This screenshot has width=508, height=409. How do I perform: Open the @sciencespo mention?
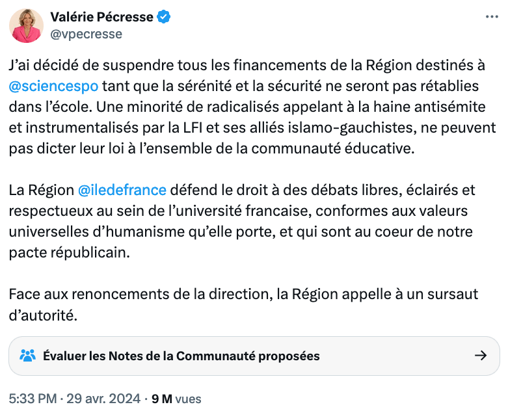click(54, 86)
